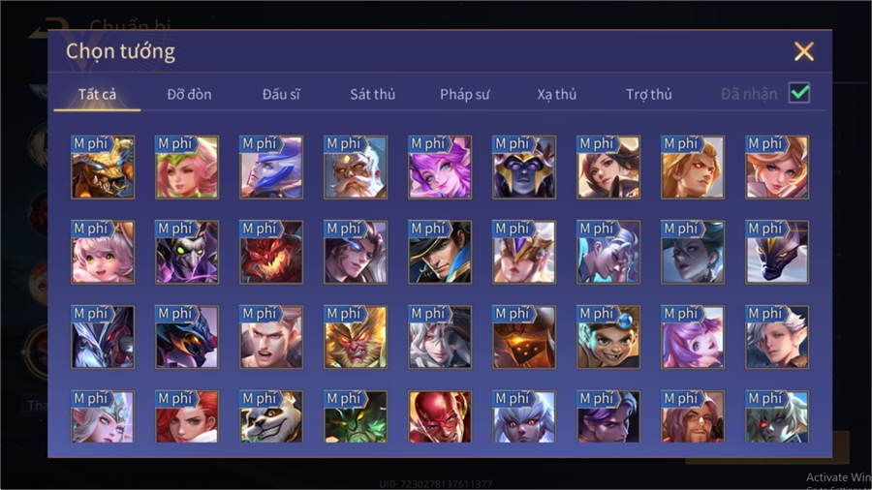Image resolution: width=872 pixels, height=490 pixels.
Task: Select the golden horned beast hero portrait
Action: 103,168
